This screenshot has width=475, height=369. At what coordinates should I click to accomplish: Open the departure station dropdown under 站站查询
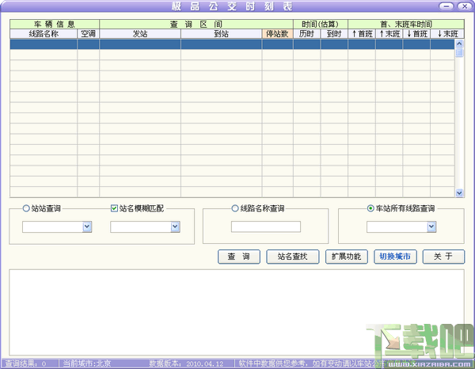(87, 226)
